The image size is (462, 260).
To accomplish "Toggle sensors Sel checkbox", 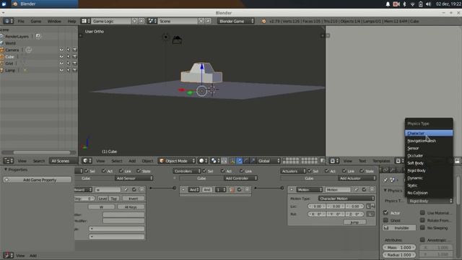I will [87, 170].
